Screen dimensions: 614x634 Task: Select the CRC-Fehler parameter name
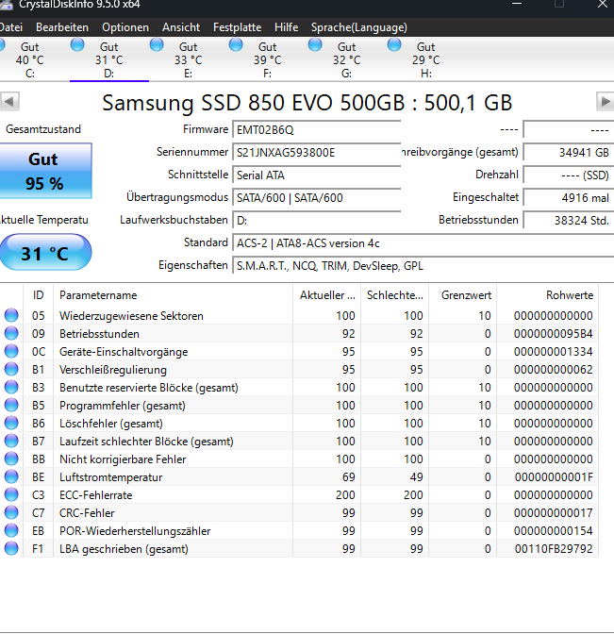click(x=87, y=513)
